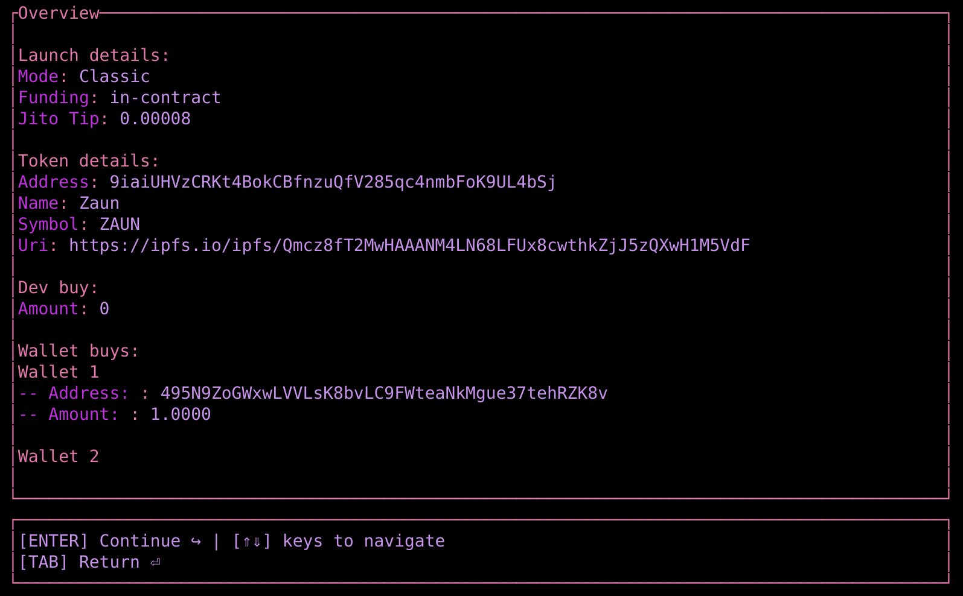Click the up/down arrows navigation hint
The image size is (963, 596).
point(252,541)
